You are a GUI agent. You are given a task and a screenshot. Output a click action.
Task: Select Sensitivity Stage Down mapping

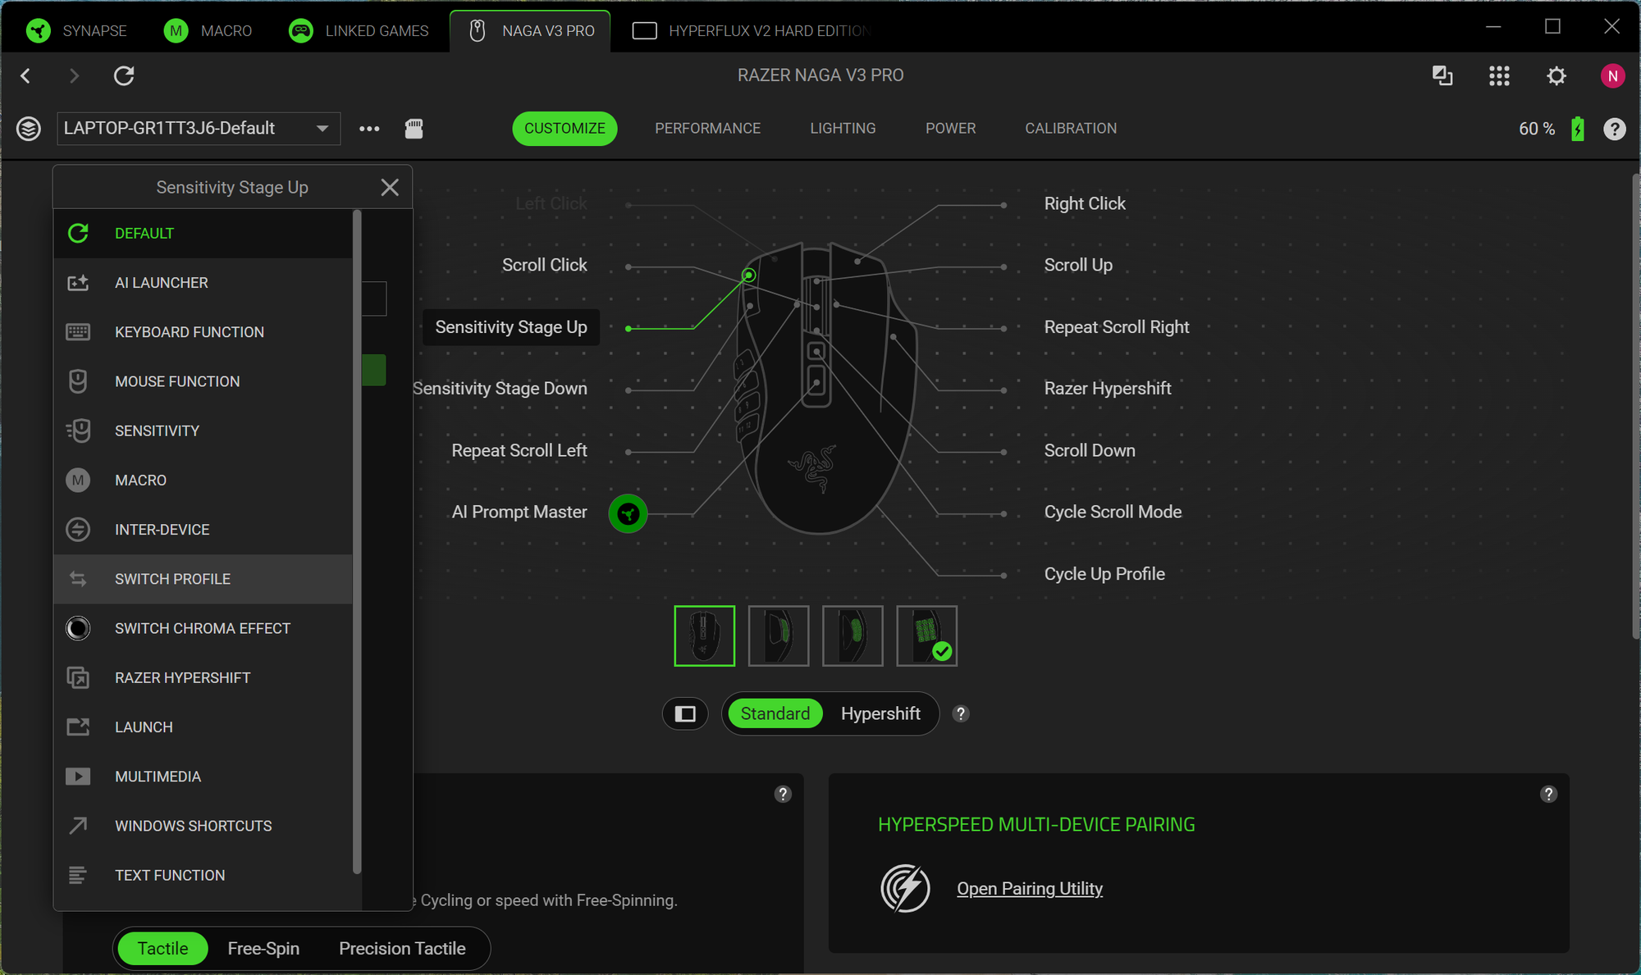[500, 389]
